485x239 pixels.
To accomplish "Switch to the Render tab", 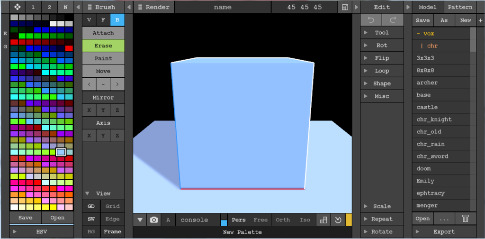I will [154, 7].
